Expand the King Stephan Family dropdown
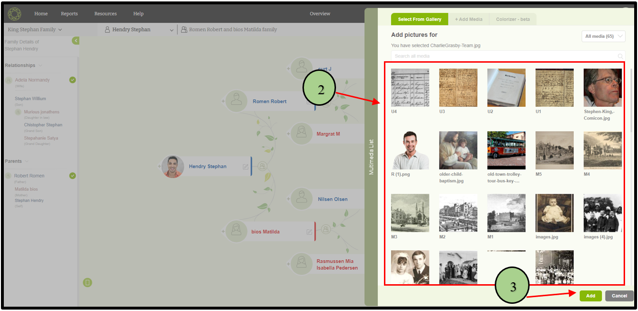This screenshot has height=311, width=638. [35, 30]
